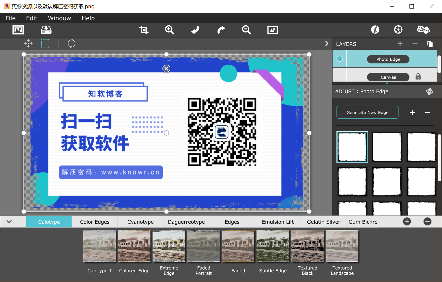Add preset category with circled plus
This screenshot has width=442, height=282.
click(x=407, y=221)
